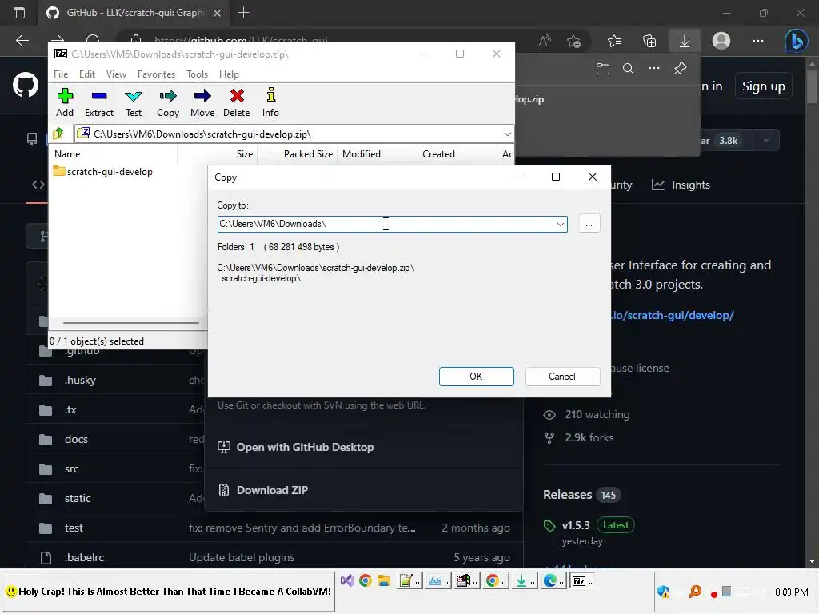
Task: Click the browse '...' button in Copy dialog
Action: (589, 224)
